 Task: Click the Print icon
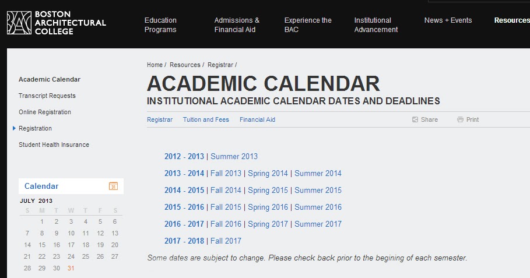point(460,119)
